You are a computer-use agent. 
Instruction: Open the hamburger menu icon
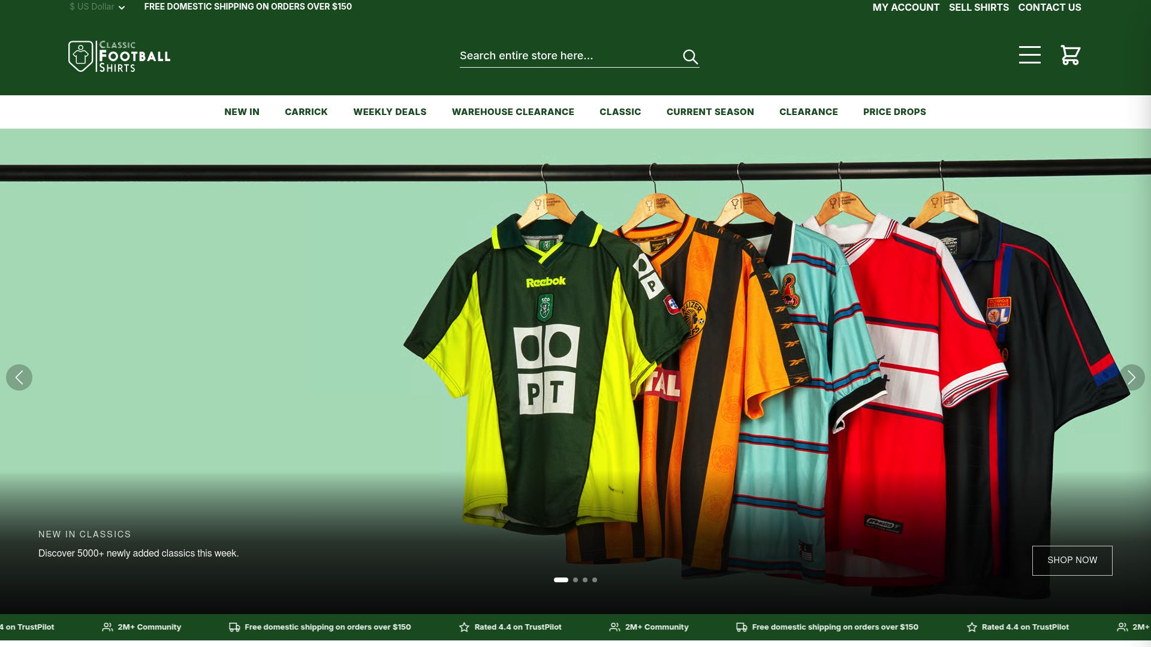pos(1029,55)
